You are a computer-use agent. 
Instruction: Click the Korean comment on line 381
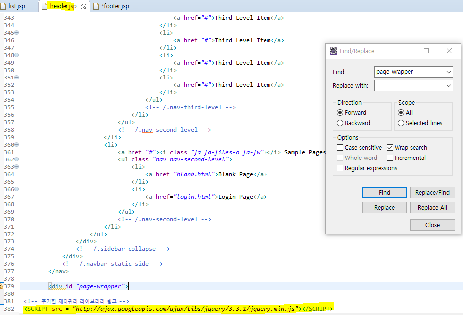76,301
